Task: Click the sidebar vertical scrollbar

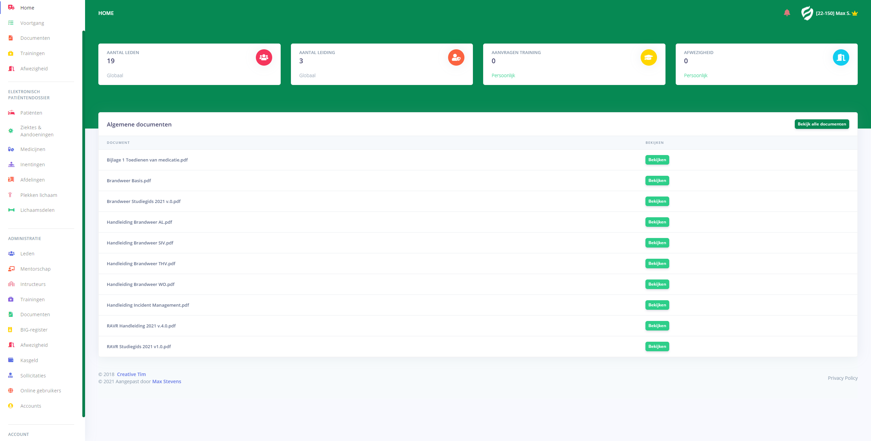Action: coord(83,224)
